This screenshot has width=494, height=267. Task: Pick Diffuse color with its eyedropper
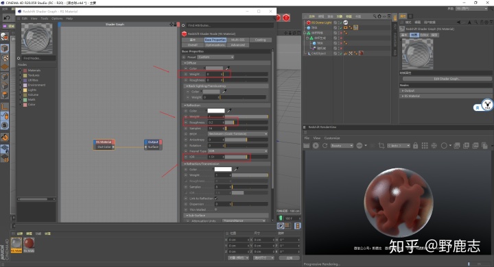tap(228, 68)
